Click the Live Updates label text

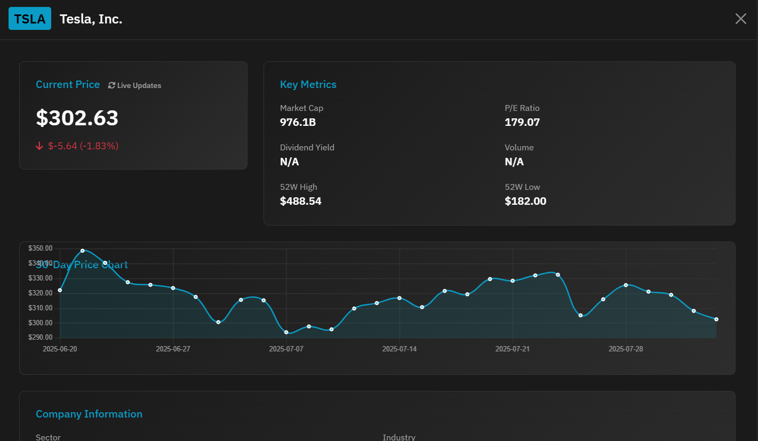(x=139, y=85)
